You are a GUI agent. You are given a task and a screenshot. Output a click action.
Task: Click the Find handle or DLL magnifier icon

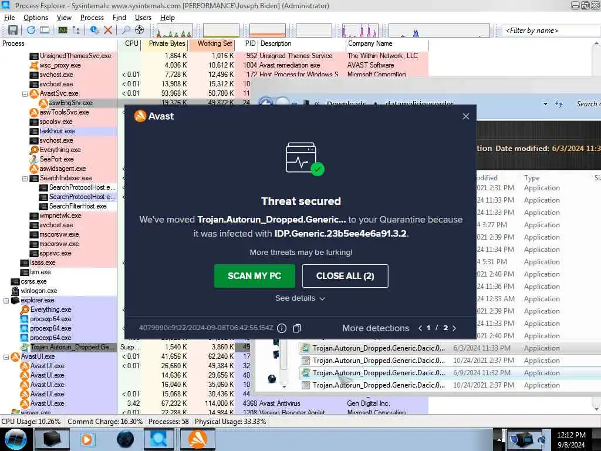[126, 30]
